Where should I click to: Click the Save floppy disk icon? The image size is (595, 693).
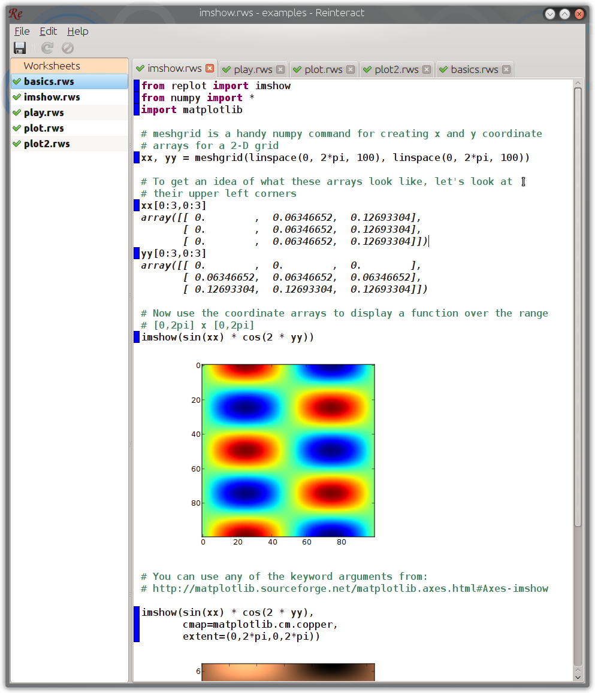[20, 48]
